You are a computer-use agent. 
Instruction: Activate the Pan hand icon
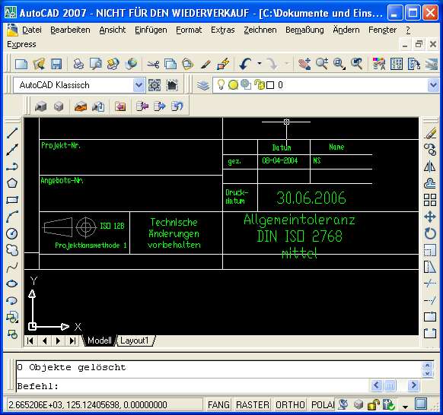click(304, 64)
